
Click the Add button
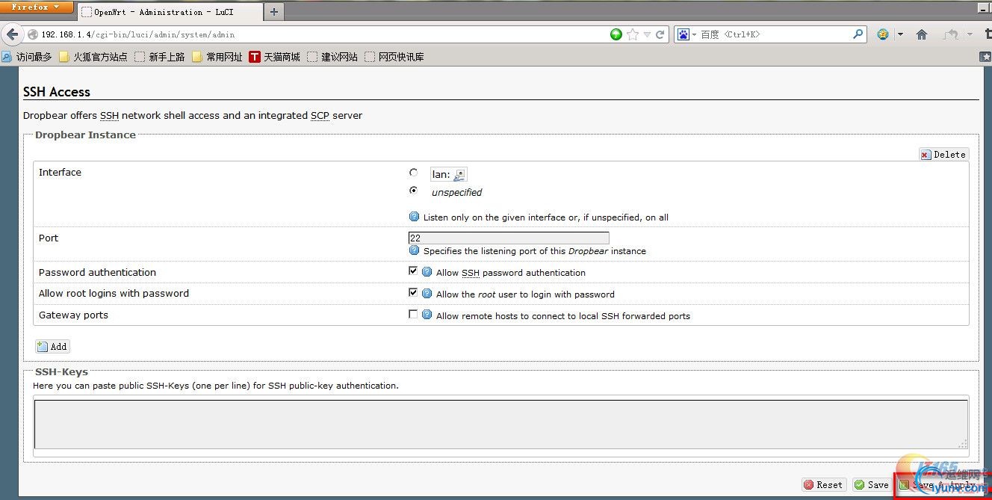(52, 346)
